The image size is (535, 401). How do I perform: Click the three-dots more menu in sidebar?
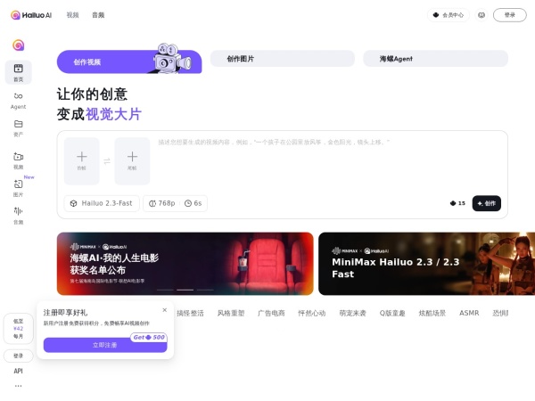18,386
